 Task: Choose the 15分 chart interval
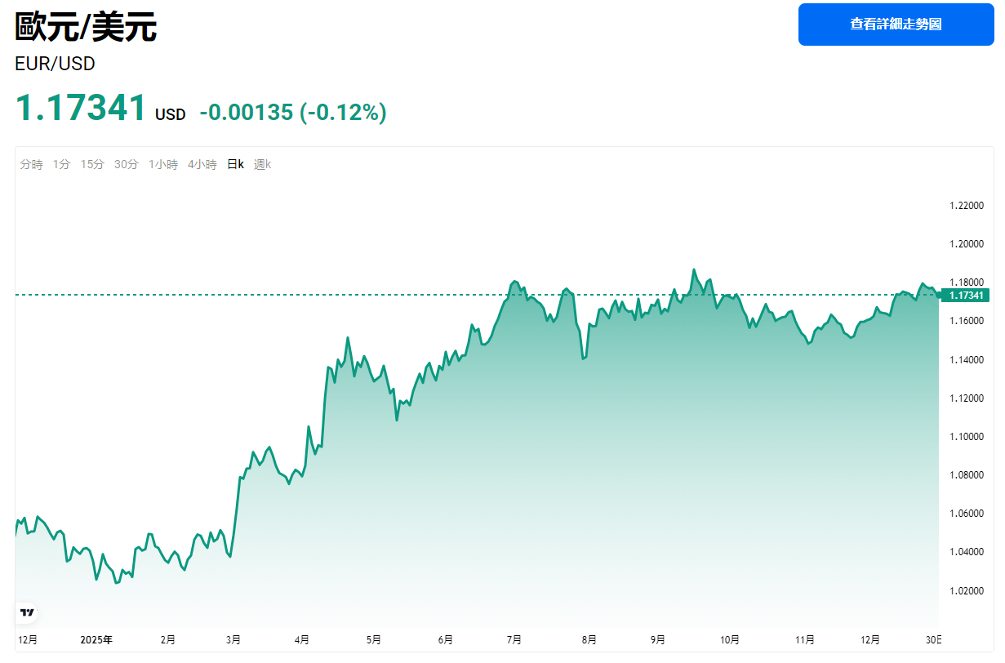click(x=92, y=164)
